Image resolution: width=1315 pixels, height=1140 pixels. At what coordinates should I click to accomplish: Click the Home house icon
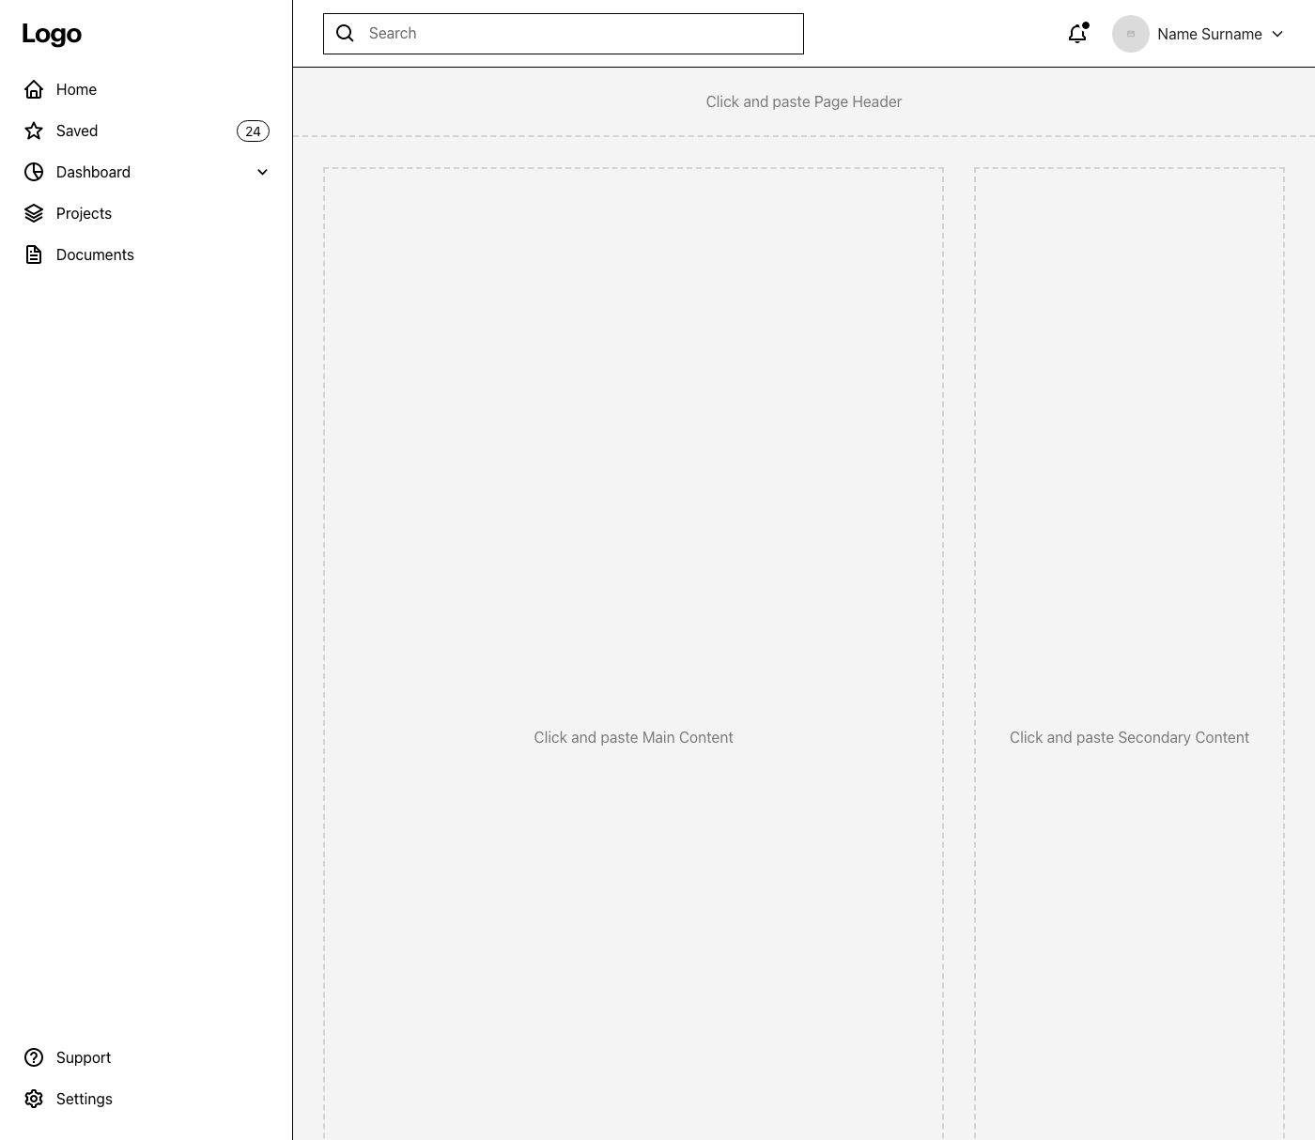pyautogui.click(x=34, y=89)
